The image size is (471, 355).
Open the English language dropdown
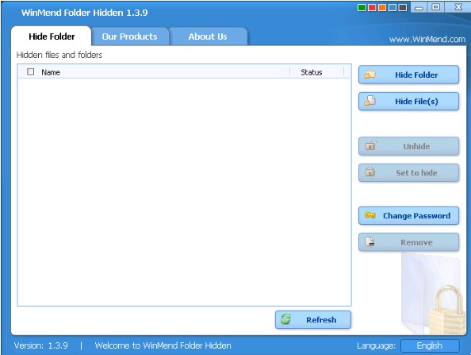430,345
